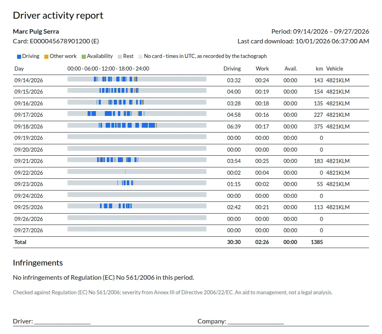This screenshot has width=382, height=334.
Task: Click vehicle 4821KLM in the 09/22/2026 row
Action: pyautogui.click(x=338, y=173)
